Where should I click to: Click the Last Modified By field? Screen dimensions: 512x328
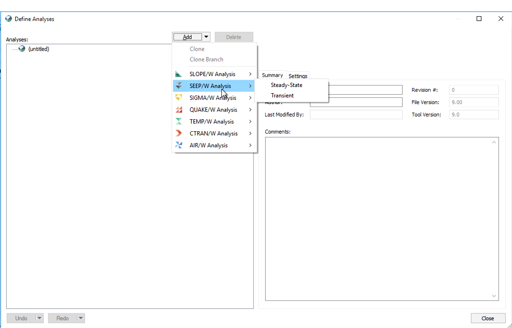coord(356,115)
